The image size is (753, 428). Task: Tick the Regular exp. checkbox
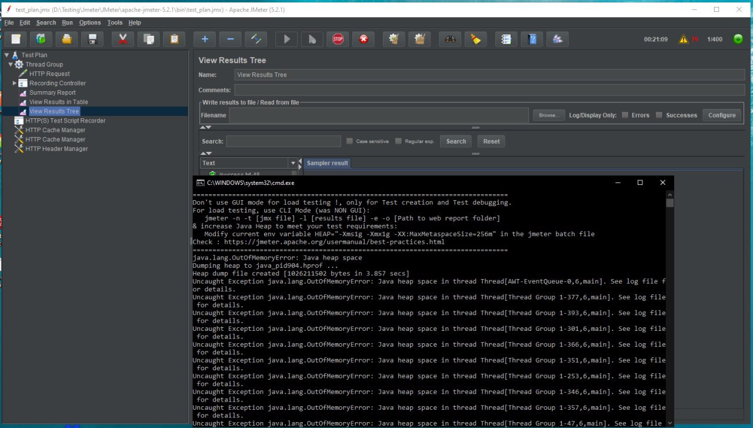tap(399, 141)
